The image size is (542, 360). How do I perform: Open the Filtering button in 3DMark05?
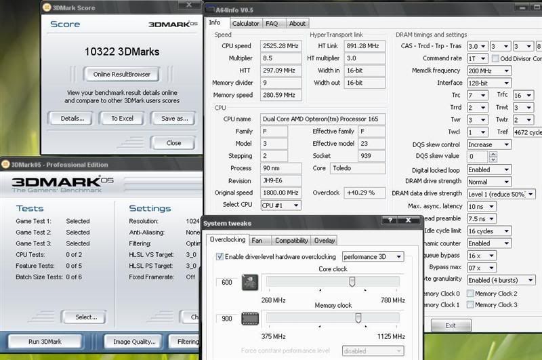point(186,341)
